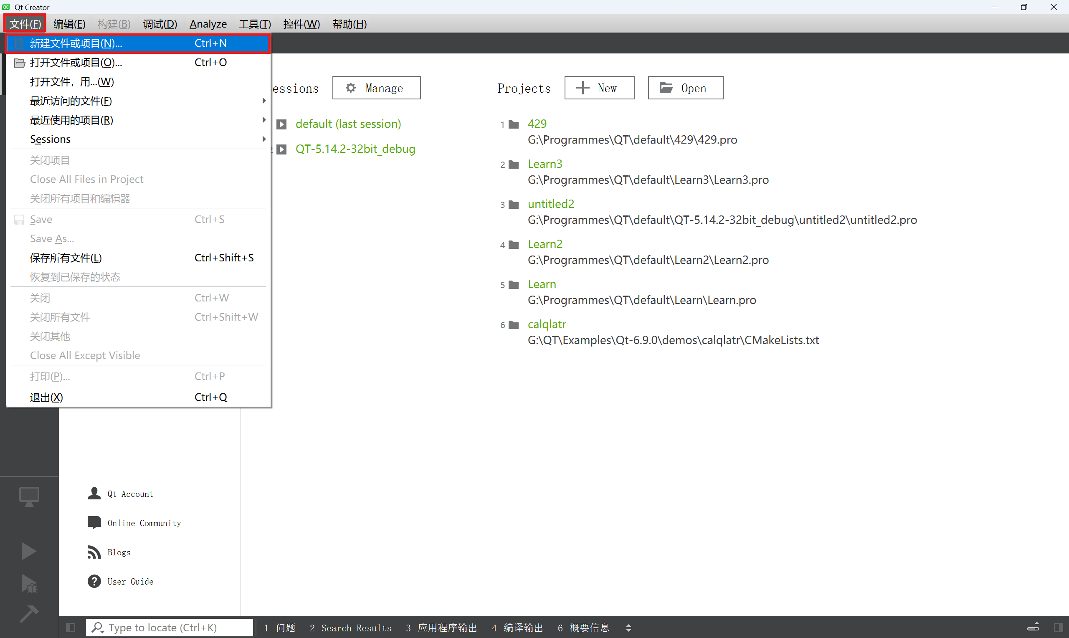Image resolution: width=1069 pixels, height=638 pixels.
Task: Open the 工具(T) menu
Action: tap(254, 24)
